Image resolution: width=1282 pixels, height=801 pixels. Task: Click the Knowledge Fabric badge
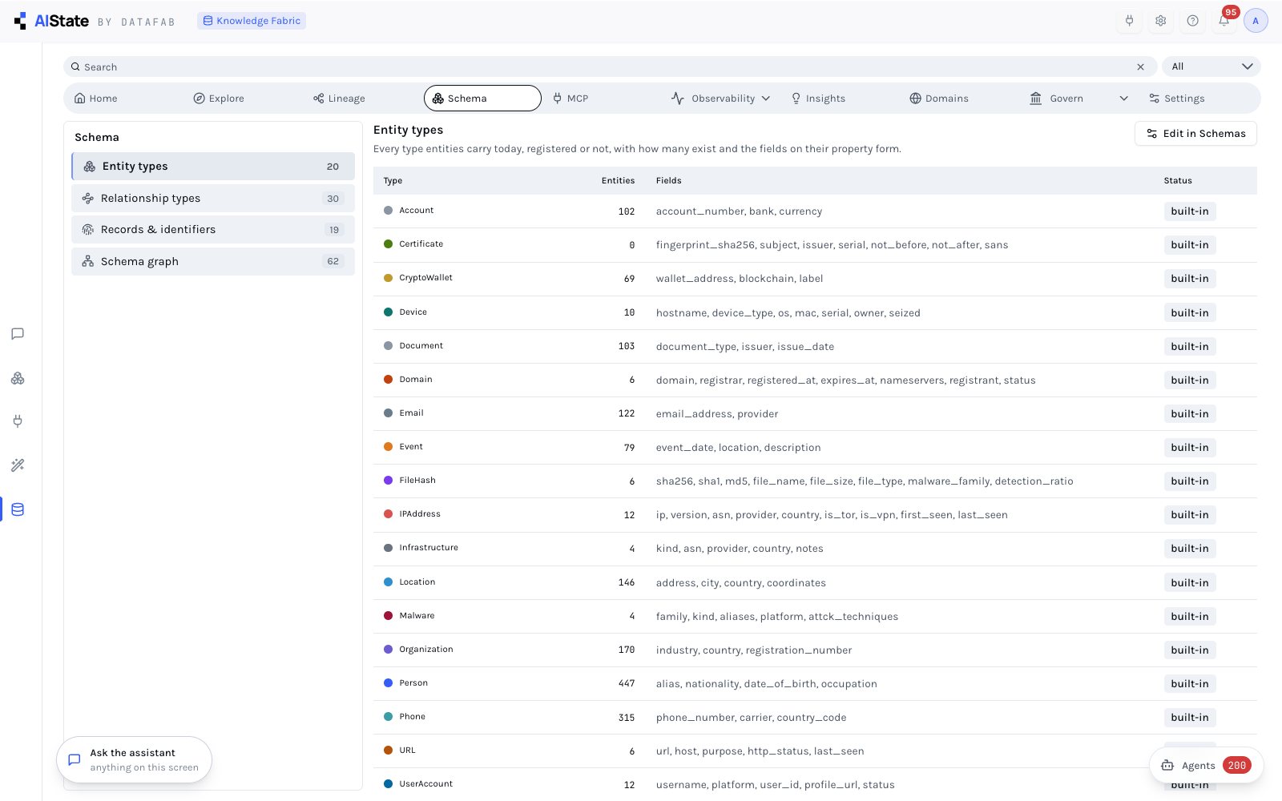(252, 21)
